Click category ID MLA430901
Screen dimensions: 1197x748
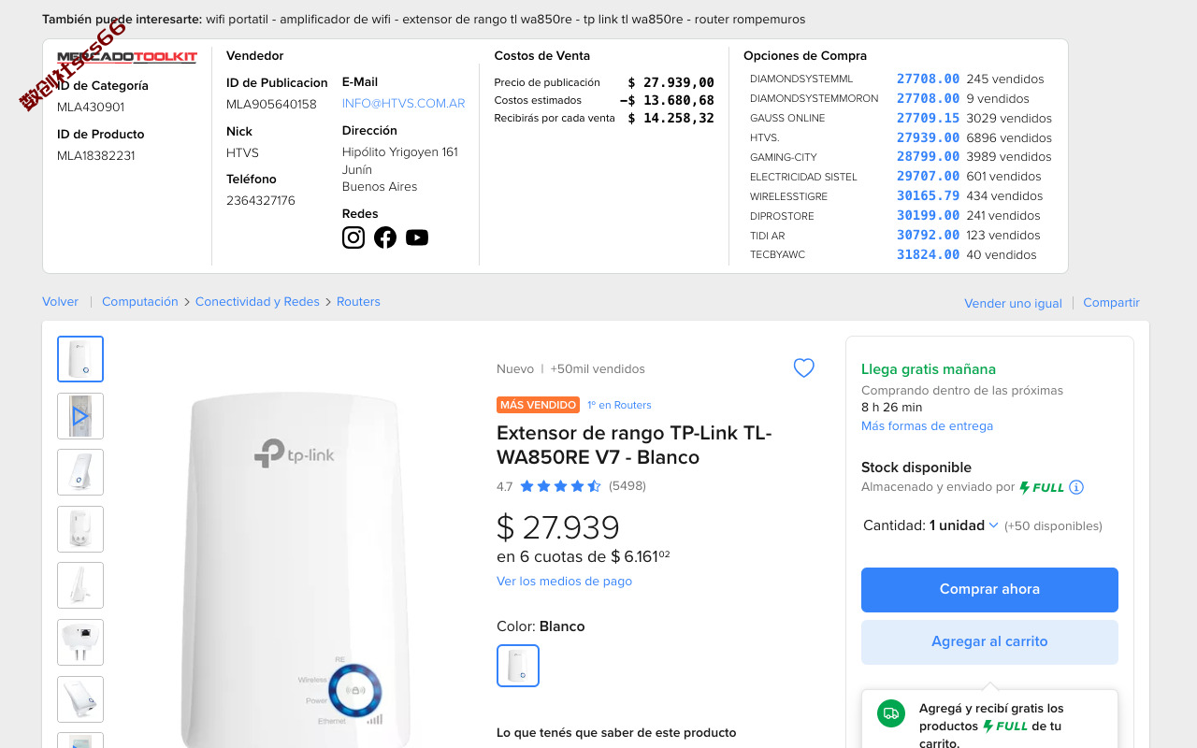pos(91,108)
